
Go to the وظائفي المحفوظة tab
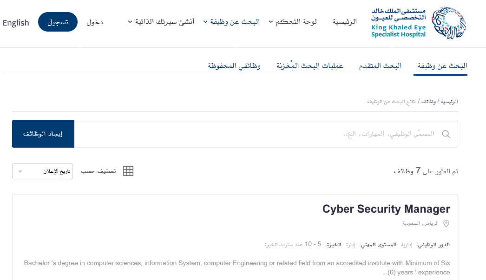(234, 66)
